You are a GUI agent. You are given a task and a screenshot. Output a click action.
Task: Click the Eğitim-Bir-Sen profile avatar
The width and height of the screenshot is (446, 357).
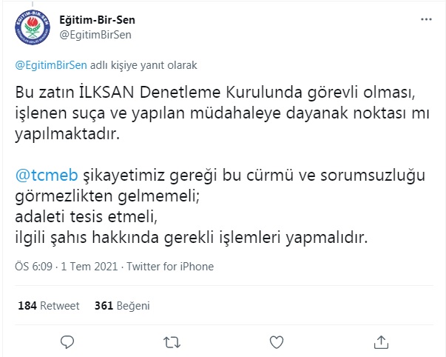coord(31,29)
